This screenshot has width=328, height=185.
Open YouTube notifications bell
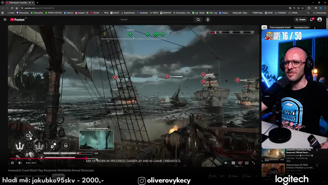312,20
